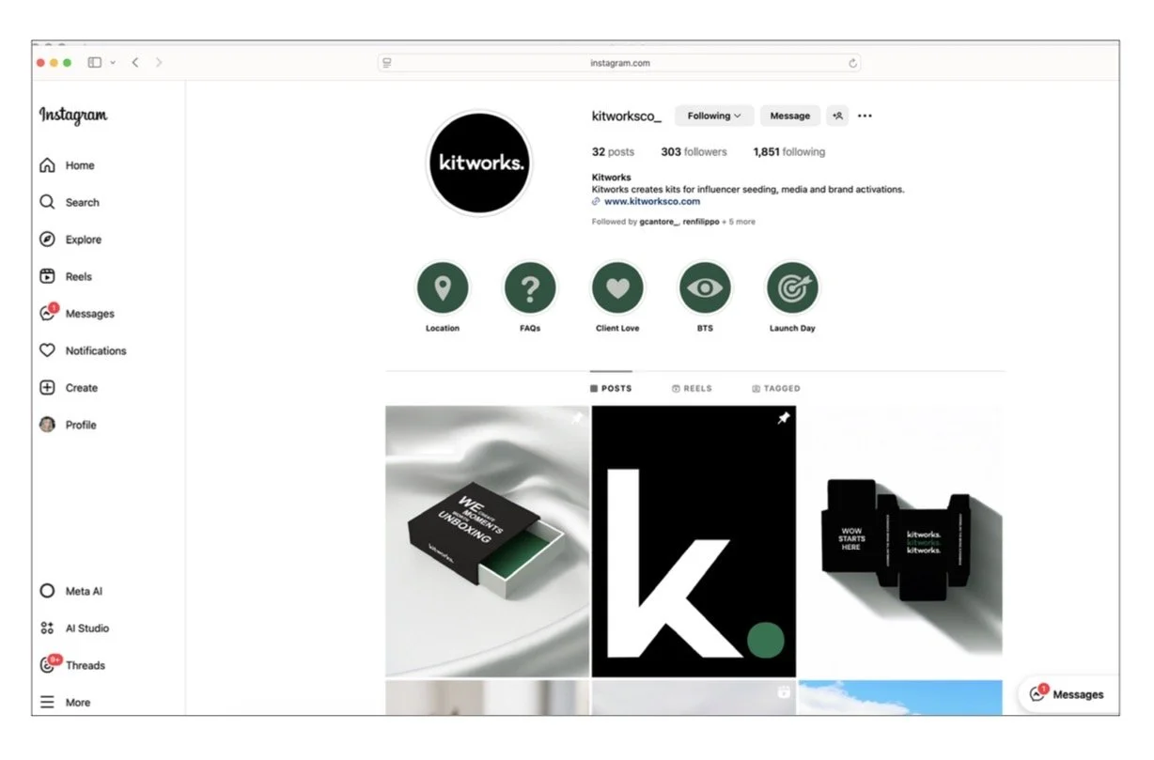
Task: Click the Create plus icon
Action: pyautogui.click(x=47, y=387)
